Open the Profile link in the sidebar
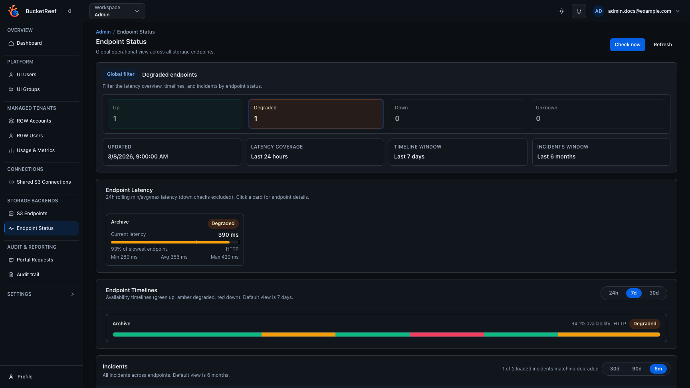Image resolution: width=690 pixels, height=388 pixels. click(41, 377)
